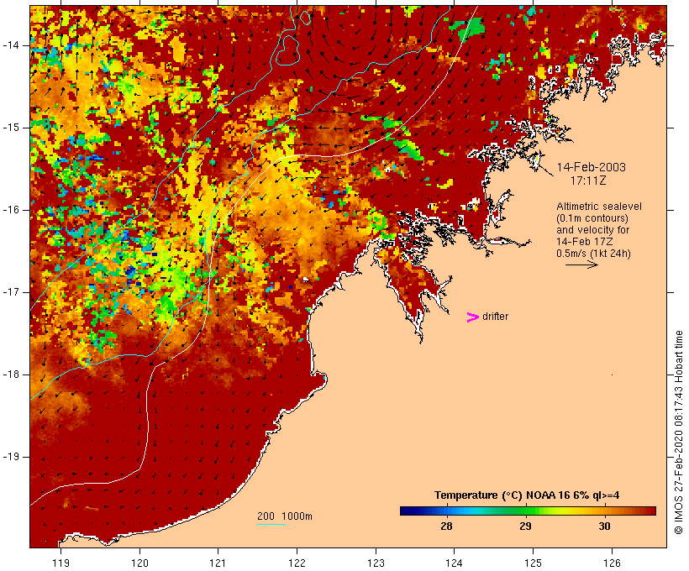Click the velocity scale reference arrow
Screen dimensions: 689x571
581,265
